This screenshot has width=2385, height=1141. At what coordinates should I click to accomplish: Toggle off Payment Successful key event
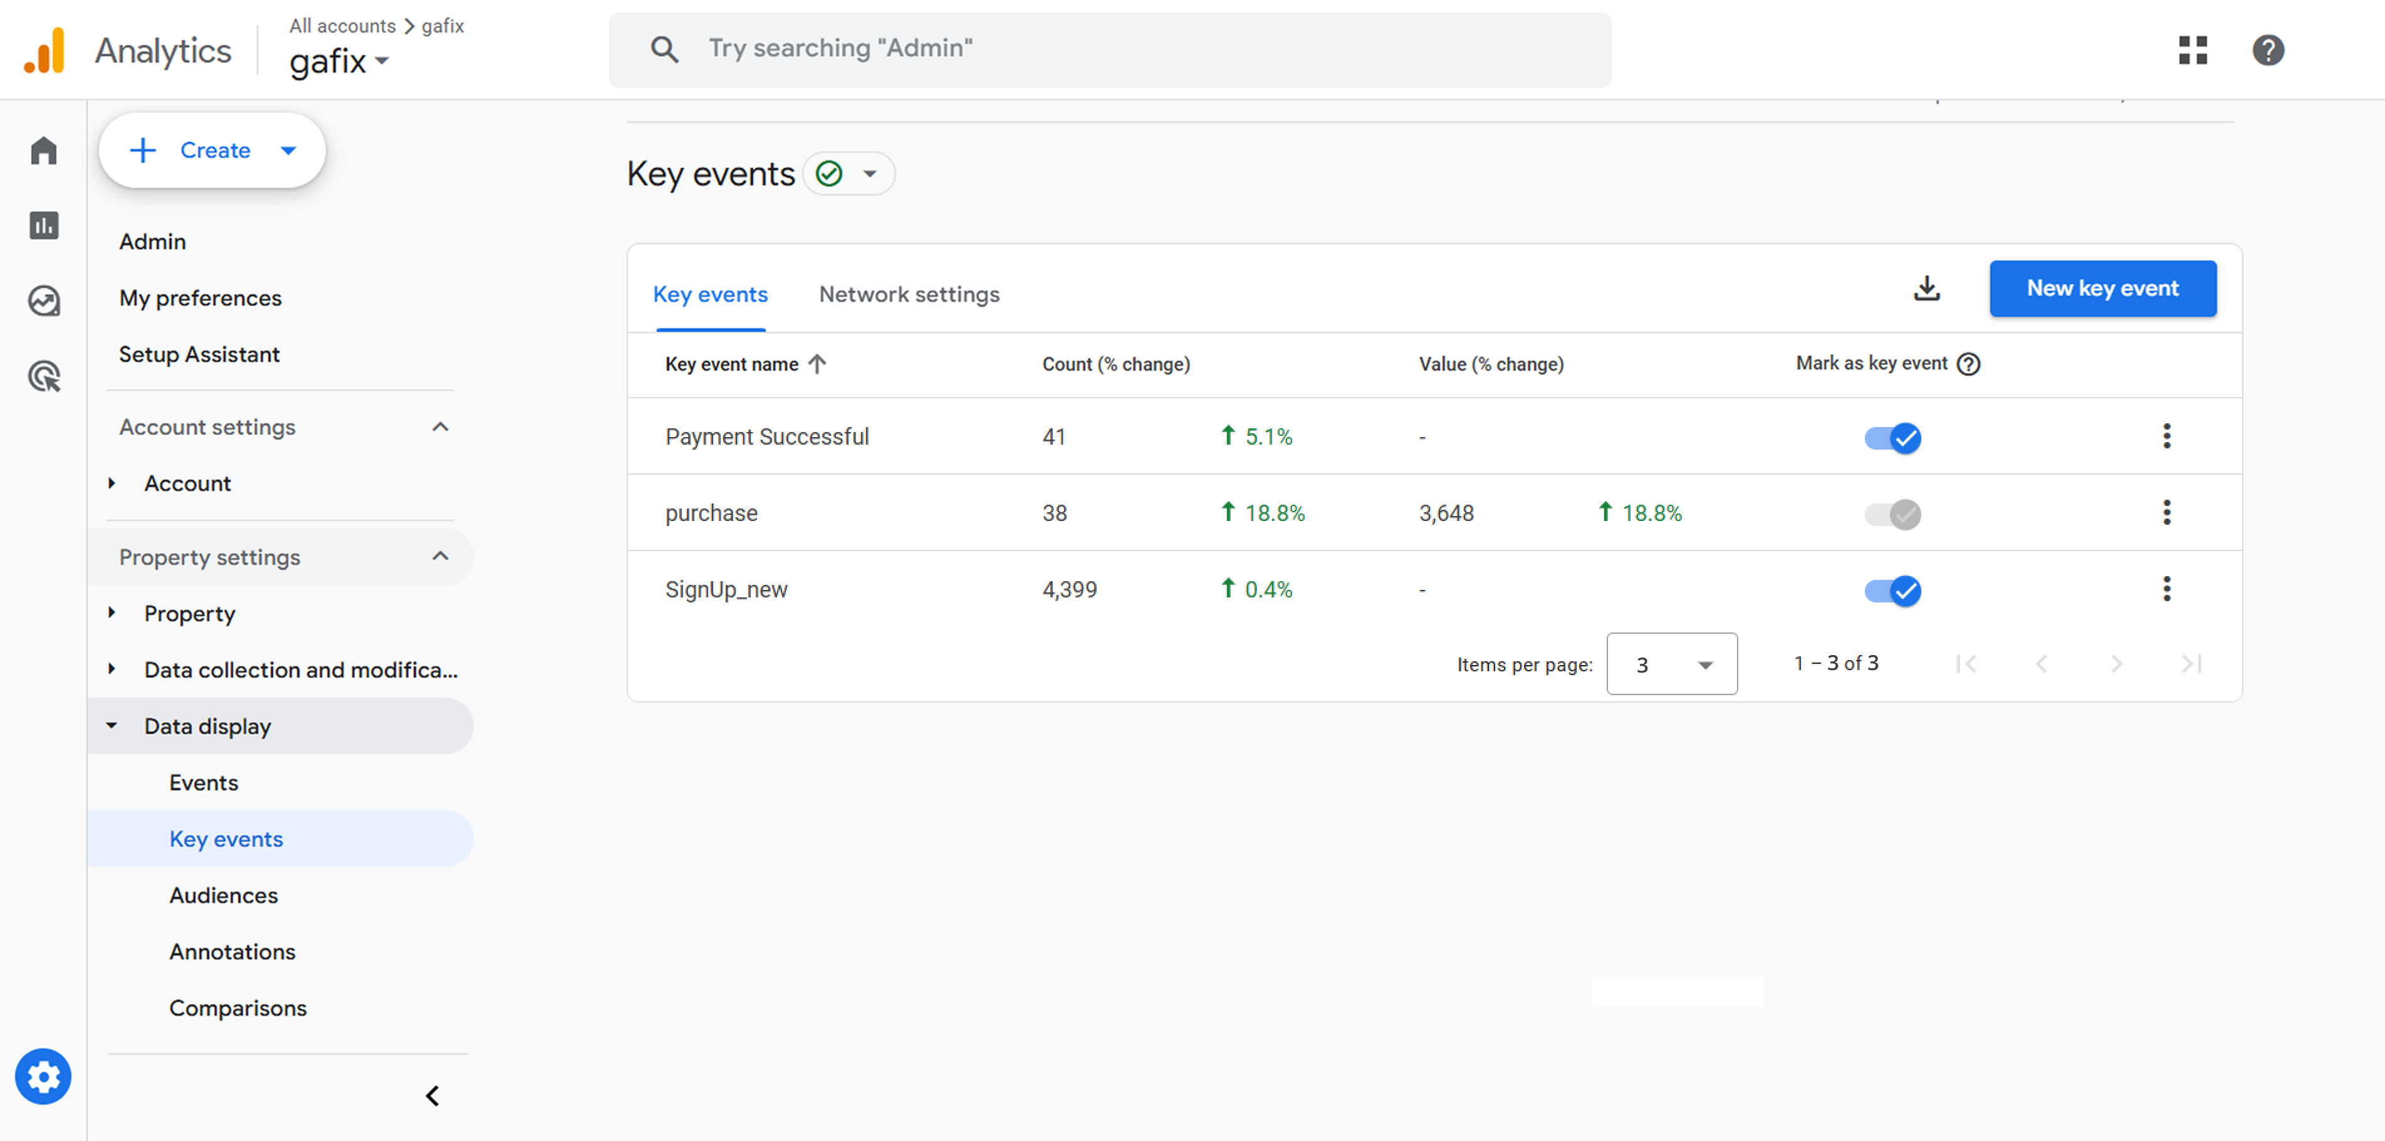click(x=1892, y=438)
